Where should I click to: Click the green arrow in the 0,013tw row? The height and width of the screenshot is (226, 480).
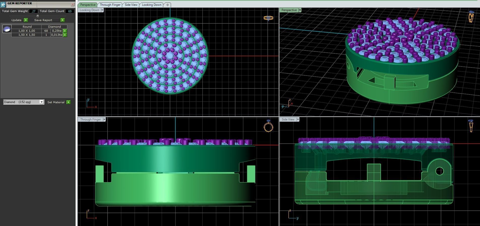coord(65,35)
